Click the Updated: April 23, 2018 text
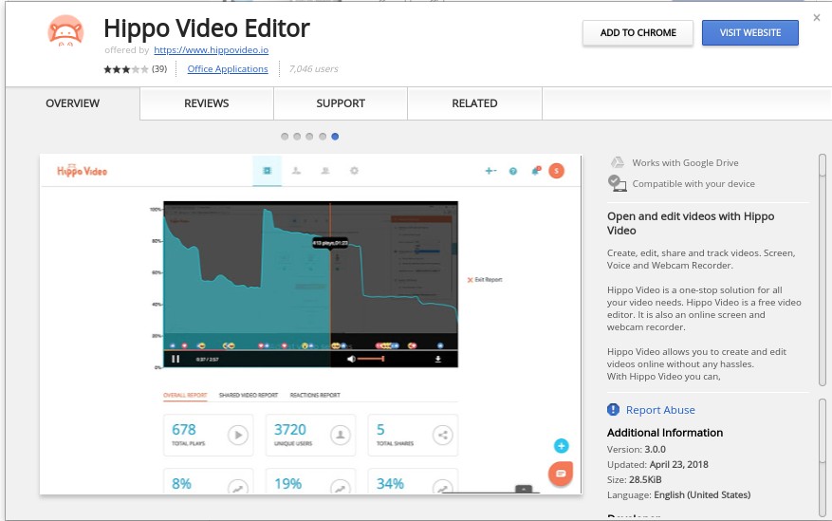This screenshot has width=832, height=521. pyautogui.click(x=657, y=465)
